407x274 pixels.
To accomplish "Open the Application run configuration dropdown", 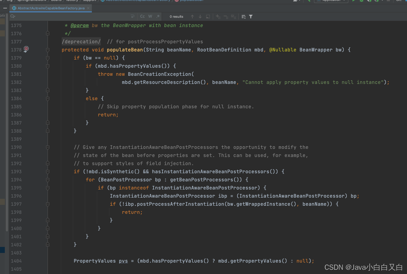I will click(331, 1).
